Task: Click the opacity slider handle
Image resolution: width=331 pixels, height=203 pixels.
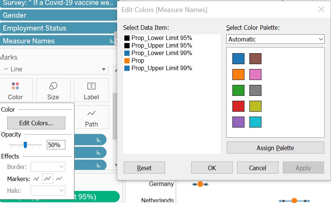Action: (25, 145)
